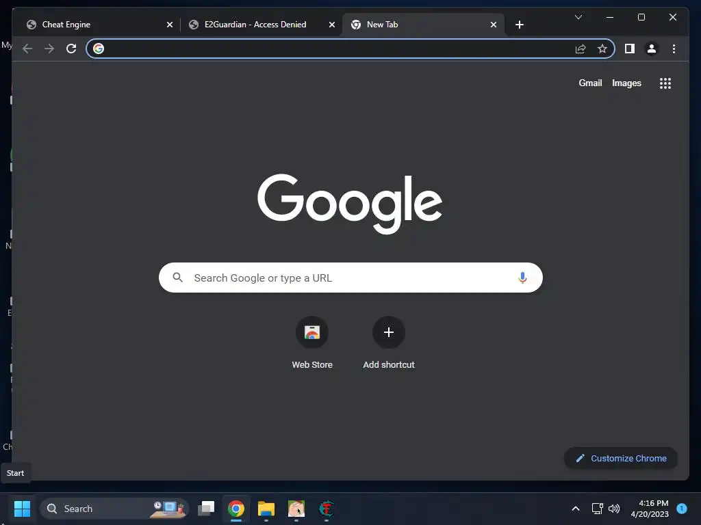
Task: Expand the tab search dropdown chevron
Action: click(578, 17)
